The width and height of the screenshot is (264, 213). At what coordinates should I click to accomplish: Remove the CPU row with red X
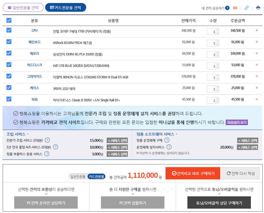coord(257,31)
